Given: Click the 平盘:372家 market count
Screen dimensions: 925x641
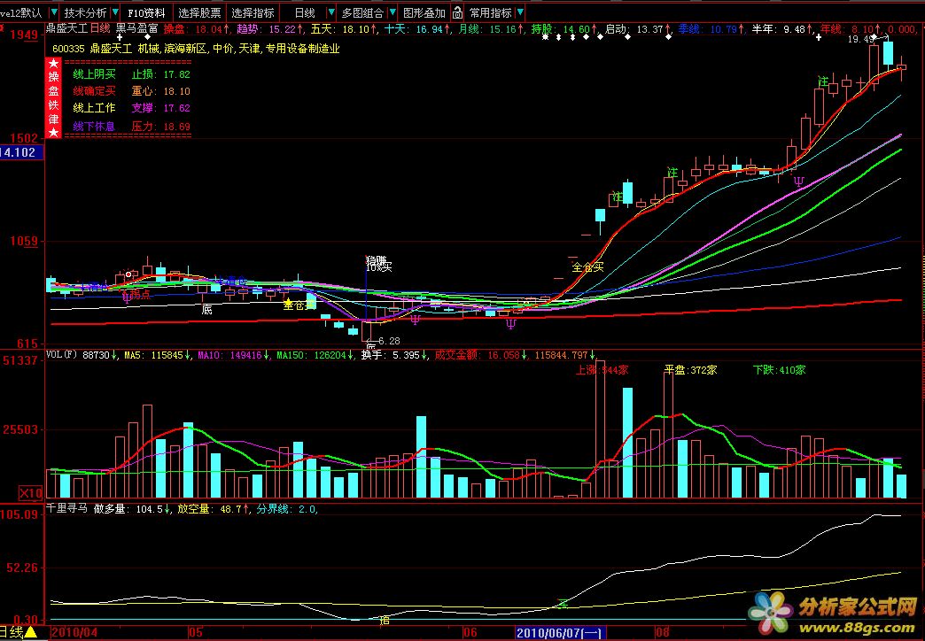Looking at the screenshot, I should [691, 370].
